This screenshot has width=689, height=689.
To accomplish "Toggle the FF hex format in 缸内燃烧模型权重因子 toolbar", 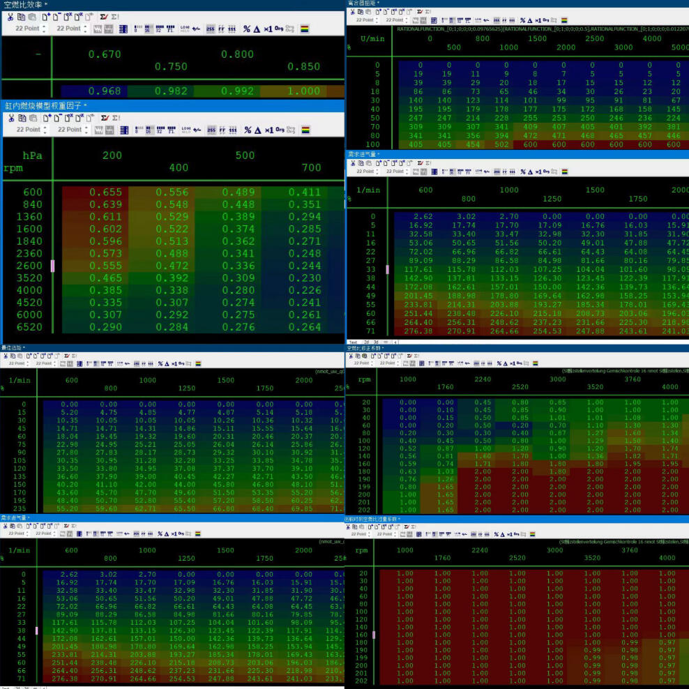I will tap(221, 130).
